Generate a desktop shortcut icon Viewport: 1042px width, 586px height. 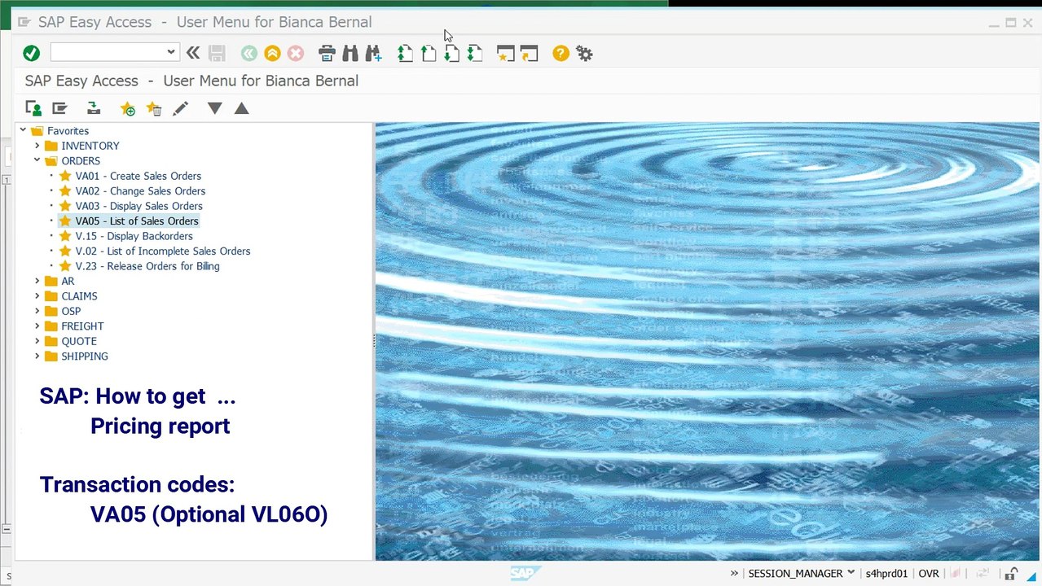tap(530, 53)
